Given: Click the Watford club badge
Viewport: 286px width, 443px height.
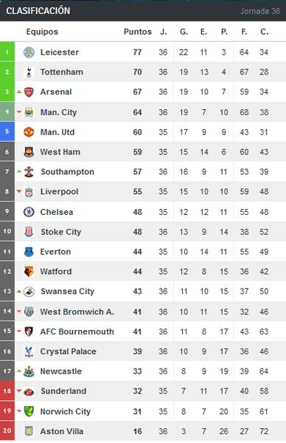Looking at the screenshot, I should click(29, 271).
